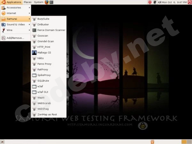Open the Wine submenu
The width and height of the screenshot is (192, 144).
tap(16, 30)
